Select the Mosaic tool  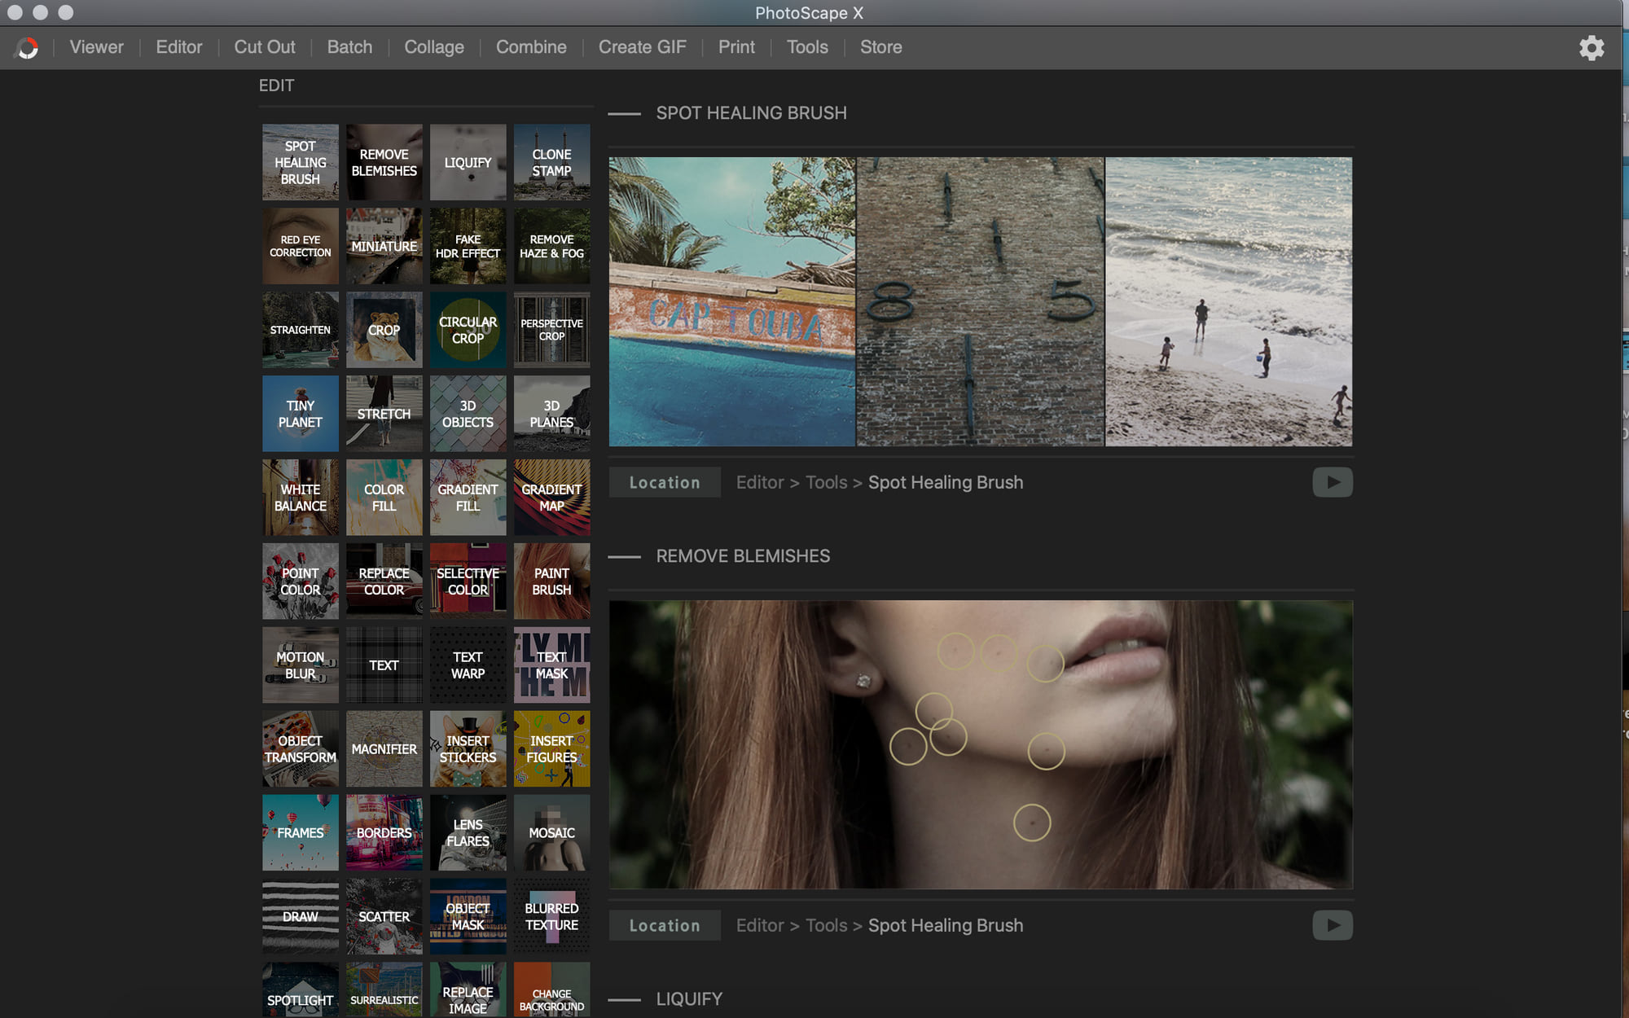551,832
